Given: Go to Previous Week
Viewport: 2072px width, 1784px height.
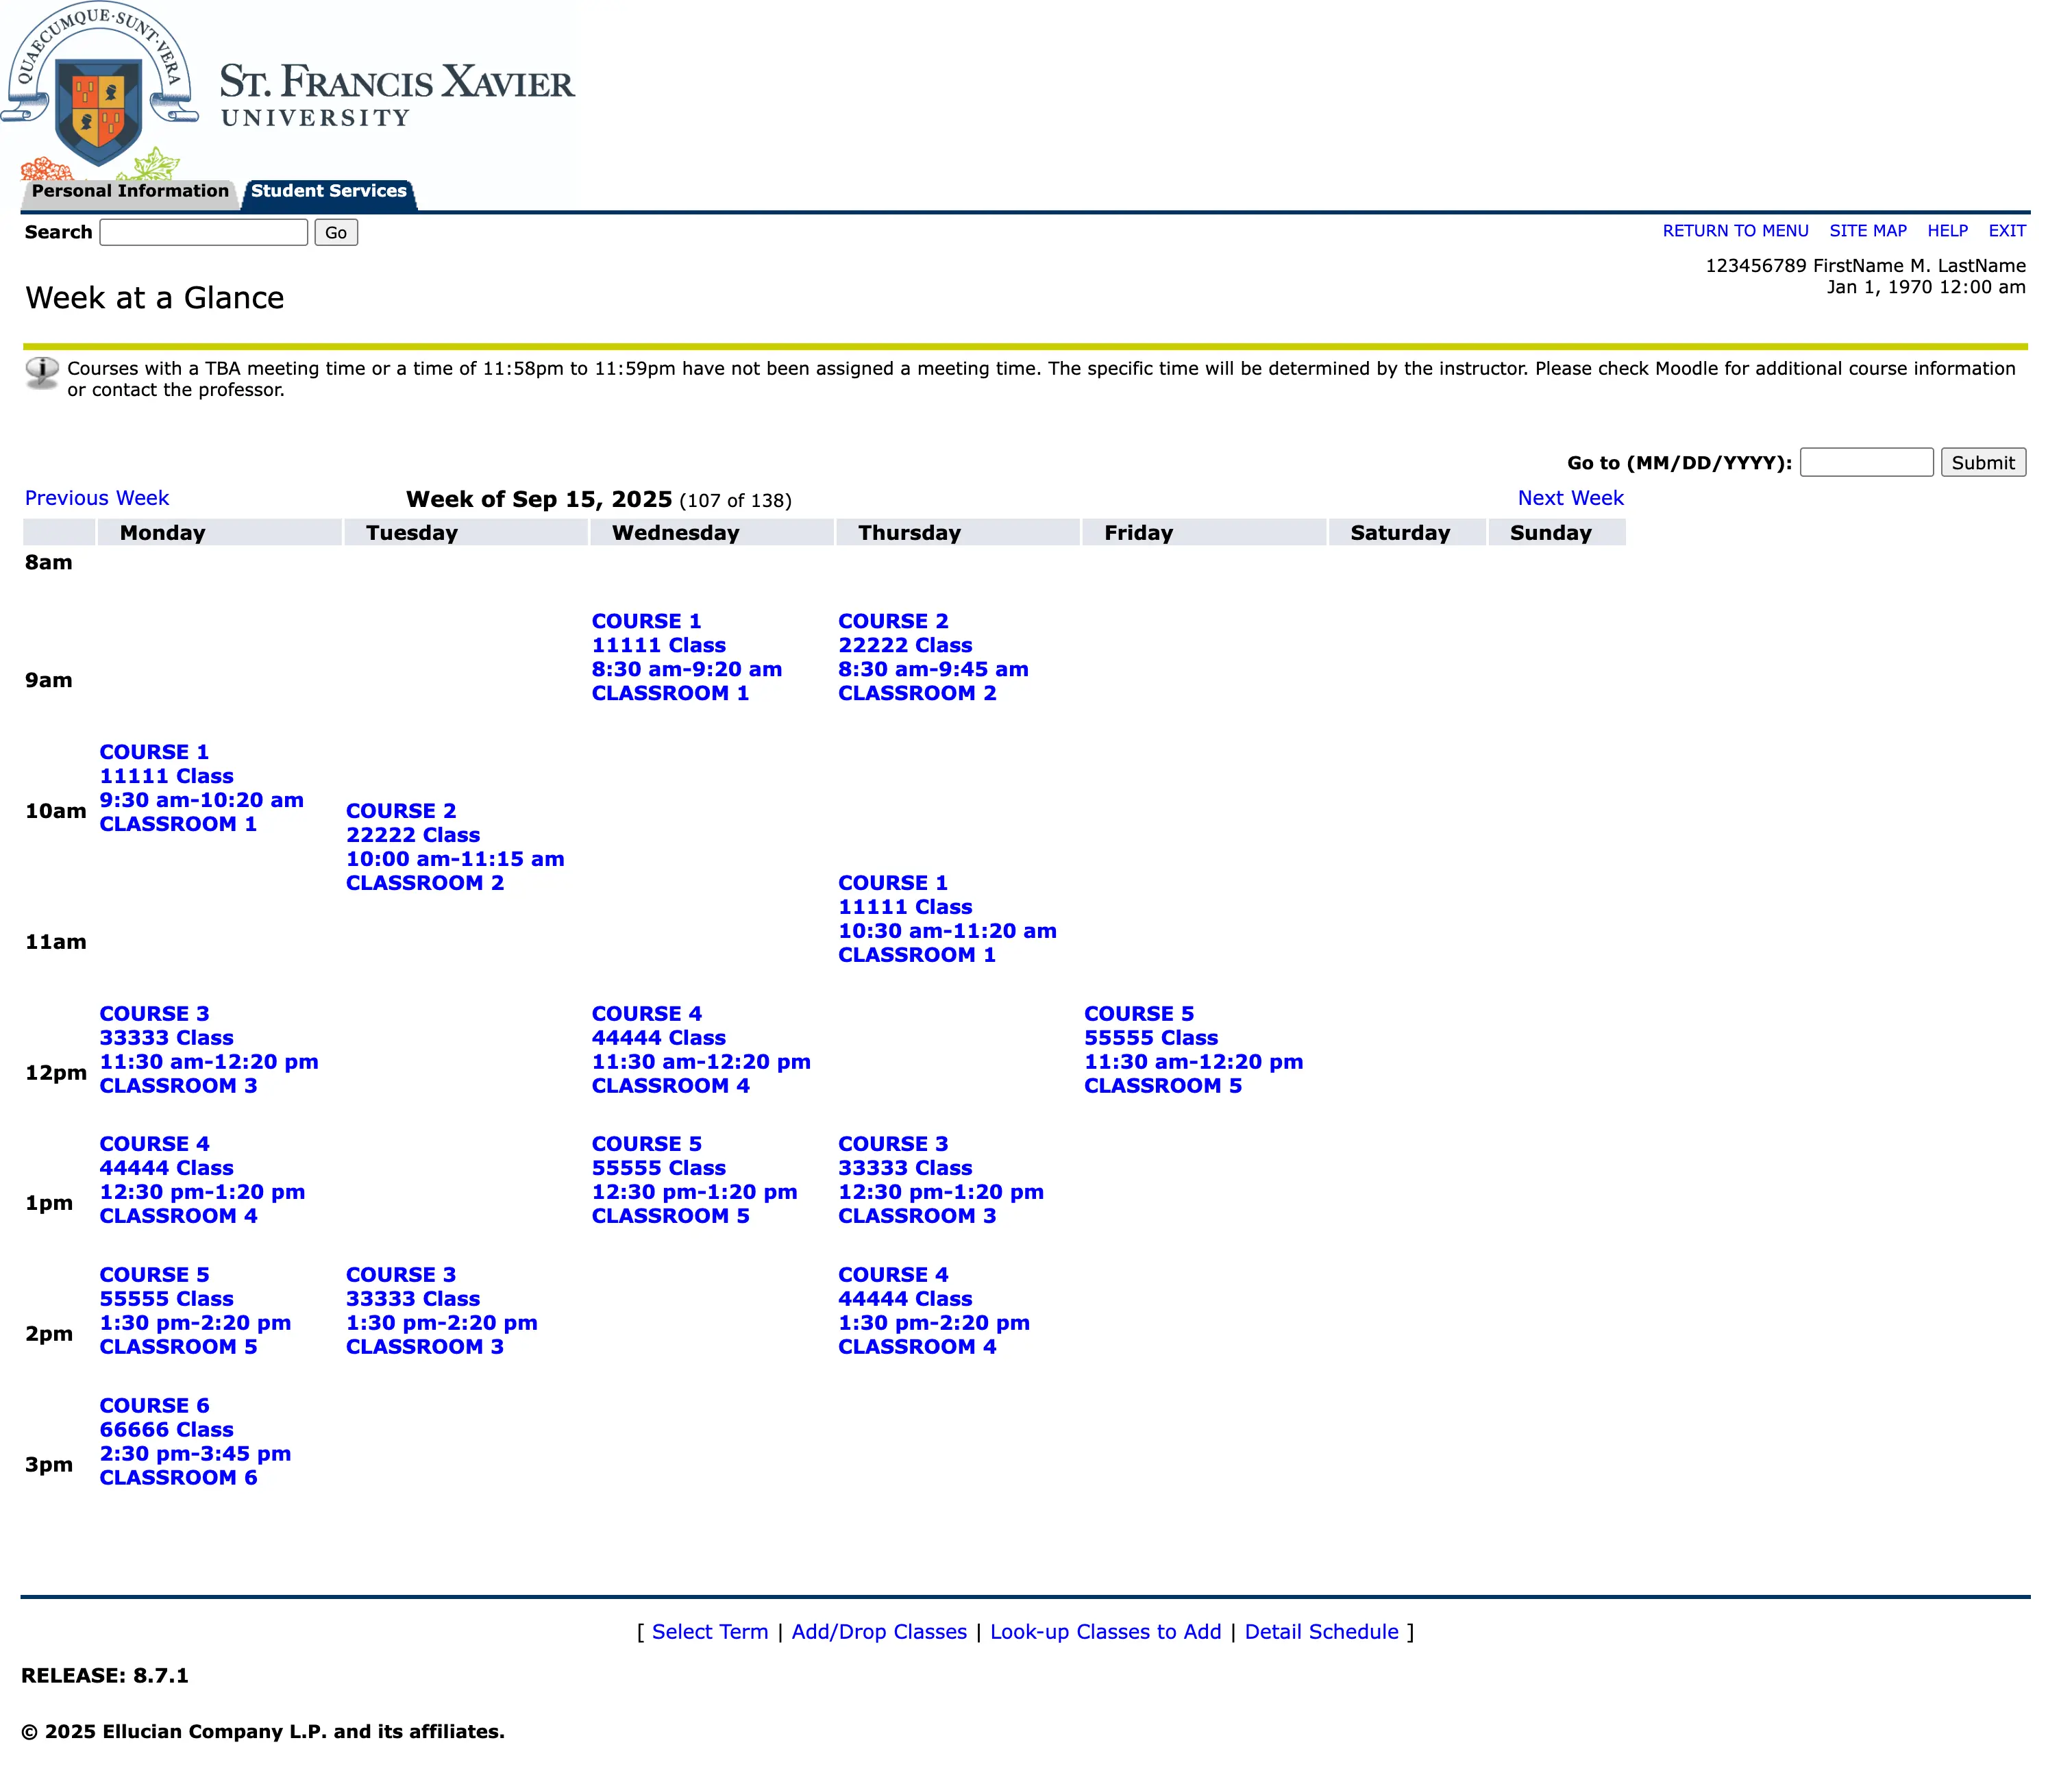Looking at the screenshot, I should coord(97,498).
